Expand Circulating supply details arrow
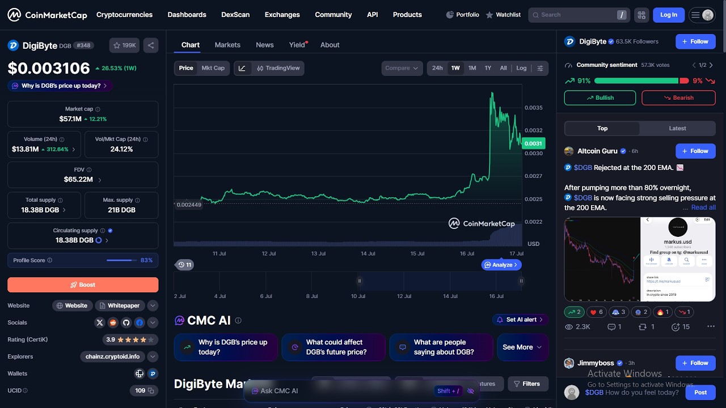Screen dimensions: 726x408 pyautogui.click(x=107, y=240)
